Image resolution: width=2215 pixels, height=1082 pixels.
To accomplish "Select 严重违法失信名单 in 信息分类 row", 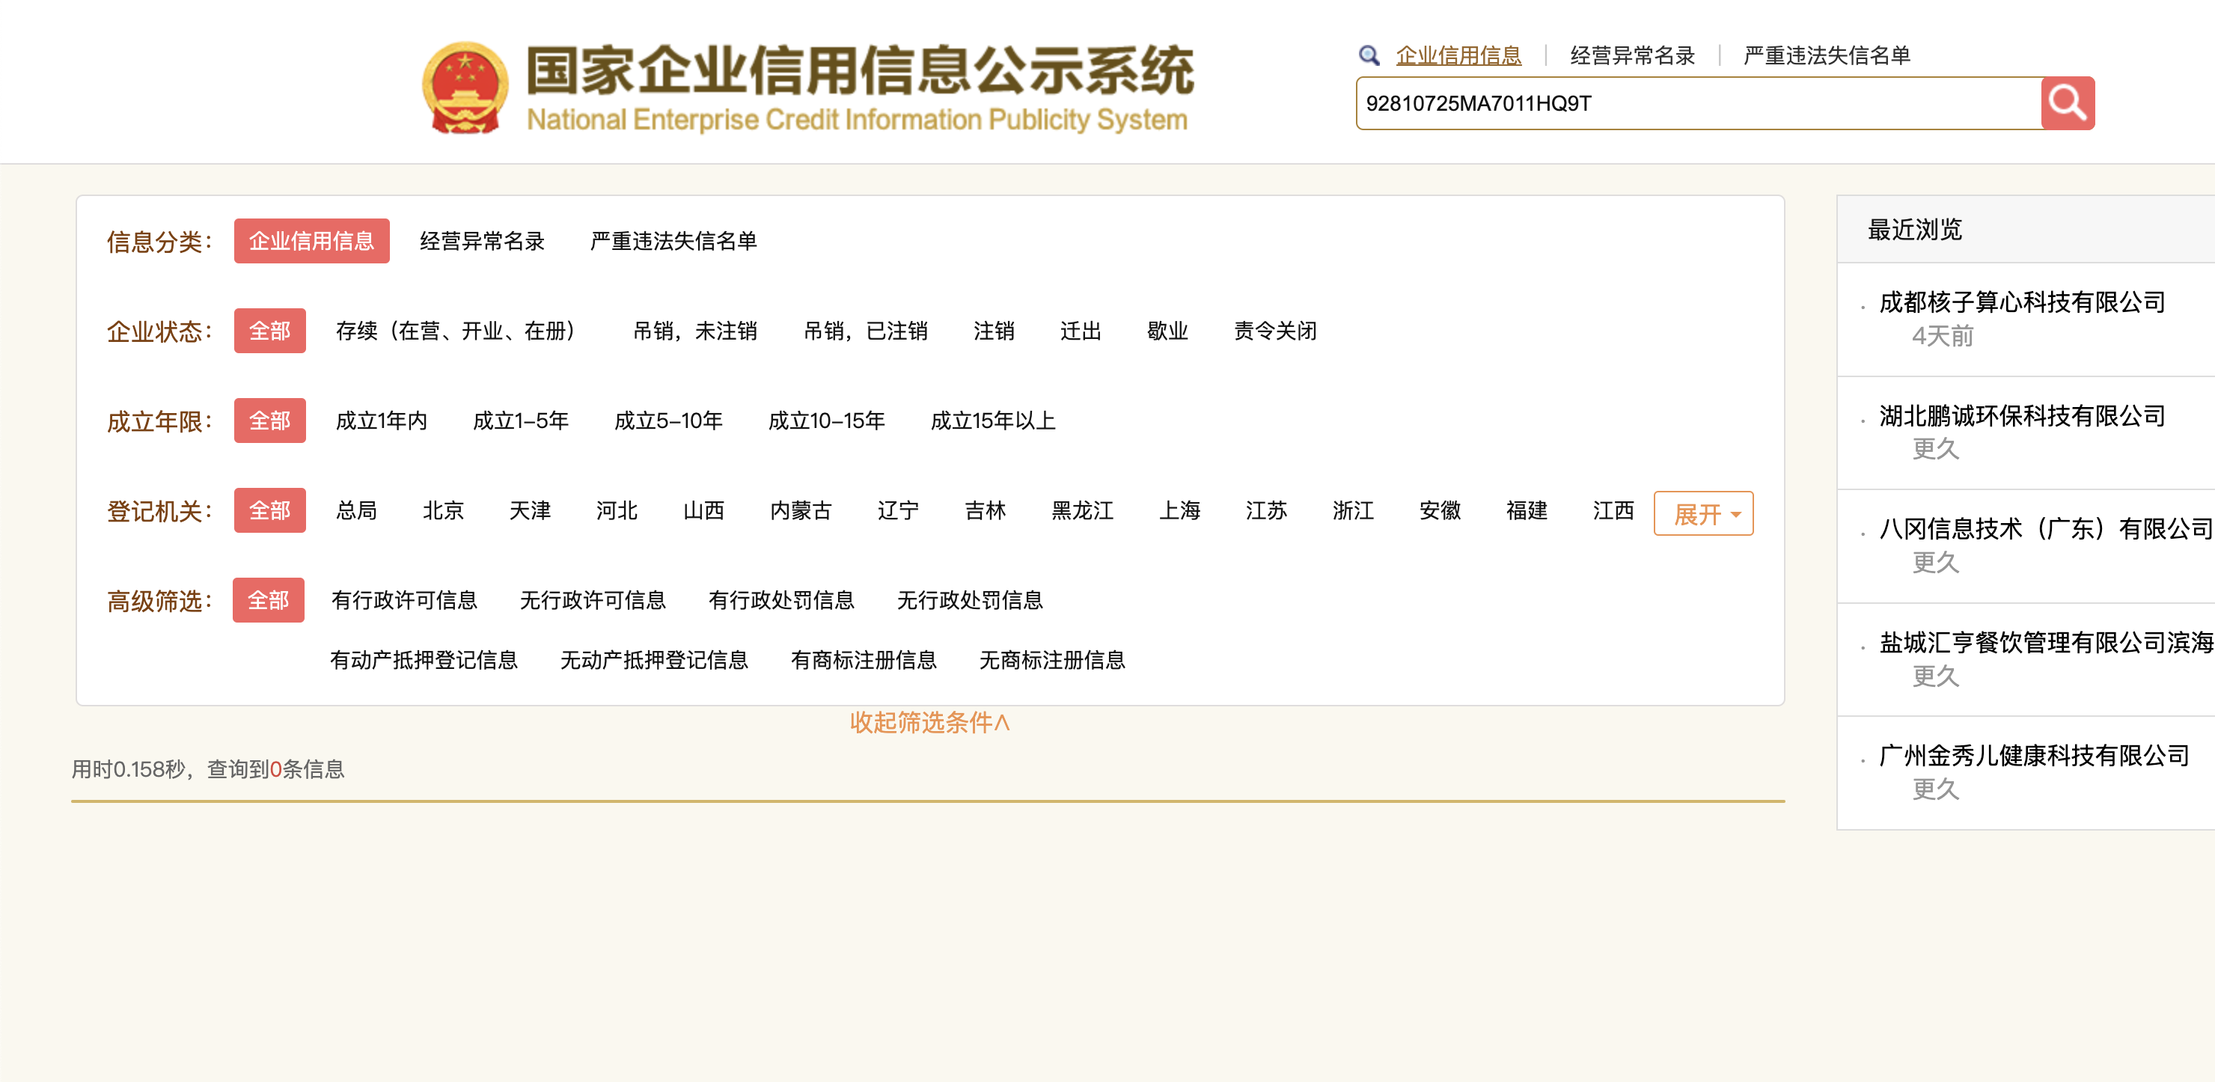I will coord(673,241).
